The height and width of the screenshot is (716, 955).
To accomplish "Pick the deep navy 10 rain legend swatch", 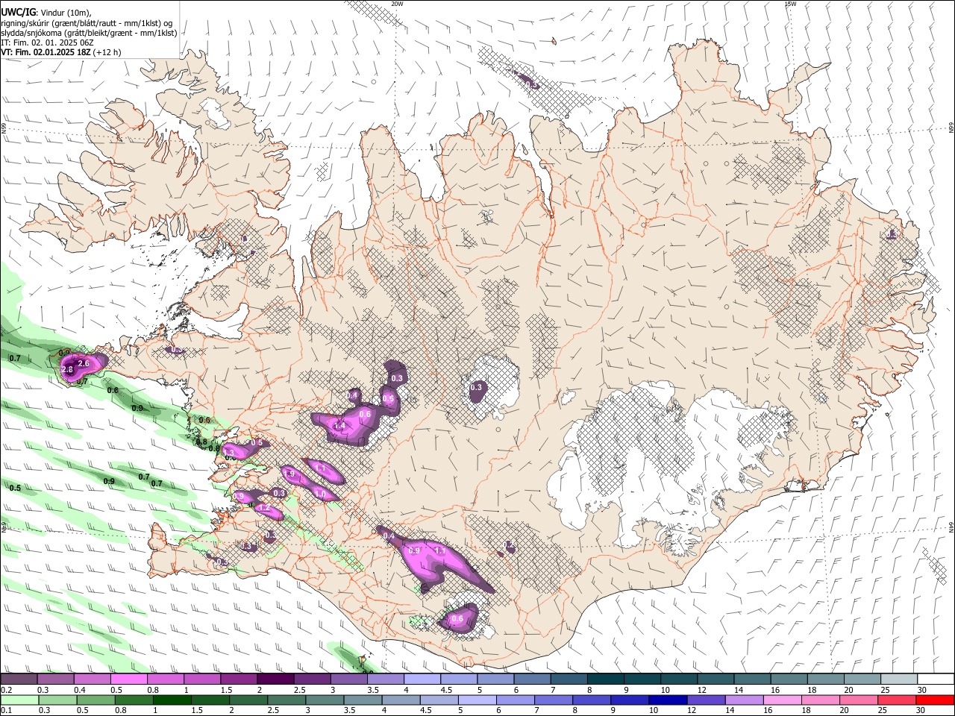I will point(668,700).
